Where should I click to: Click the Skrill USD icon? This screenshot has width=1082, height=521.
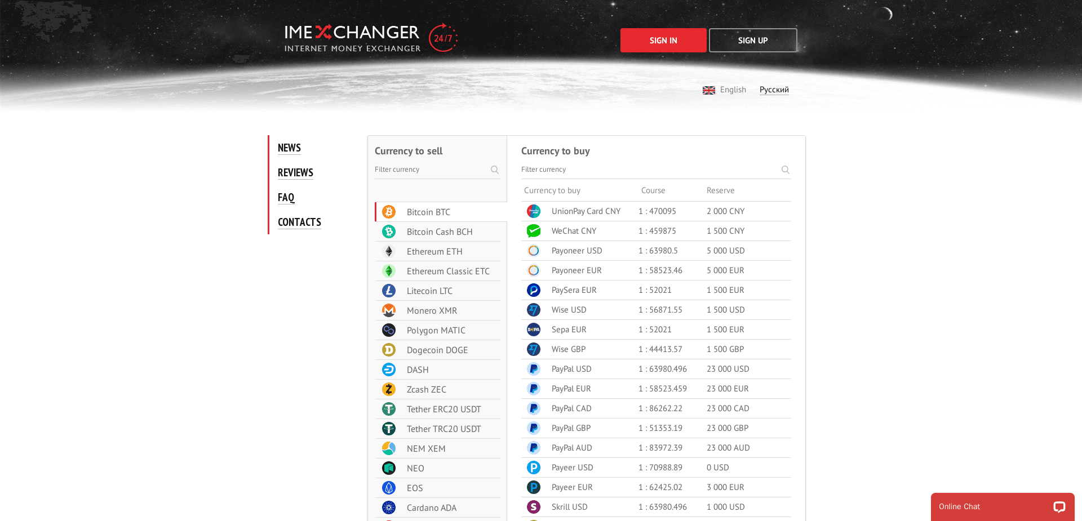533,507
